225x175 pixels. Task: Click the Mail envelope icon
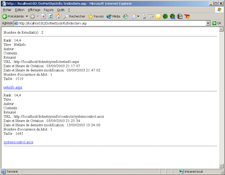point(134,16)
